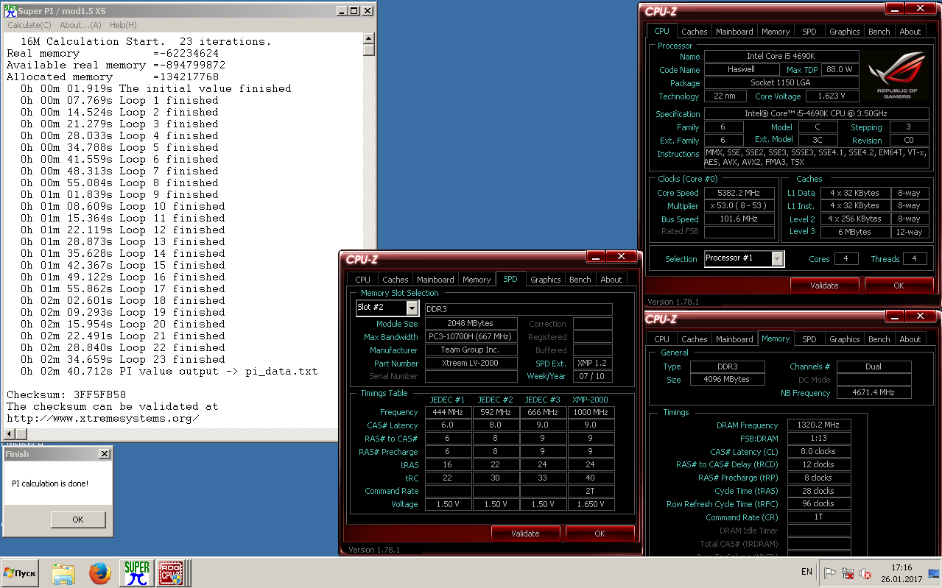Click the network tray icon
The image size is (942, 588).
848,573
